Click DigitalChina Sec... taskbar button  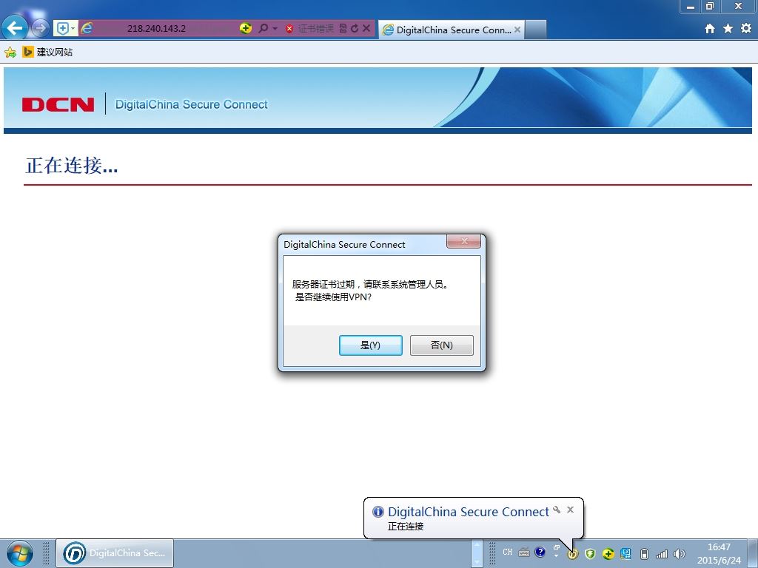pyautogui.click(x=115, y=553)
